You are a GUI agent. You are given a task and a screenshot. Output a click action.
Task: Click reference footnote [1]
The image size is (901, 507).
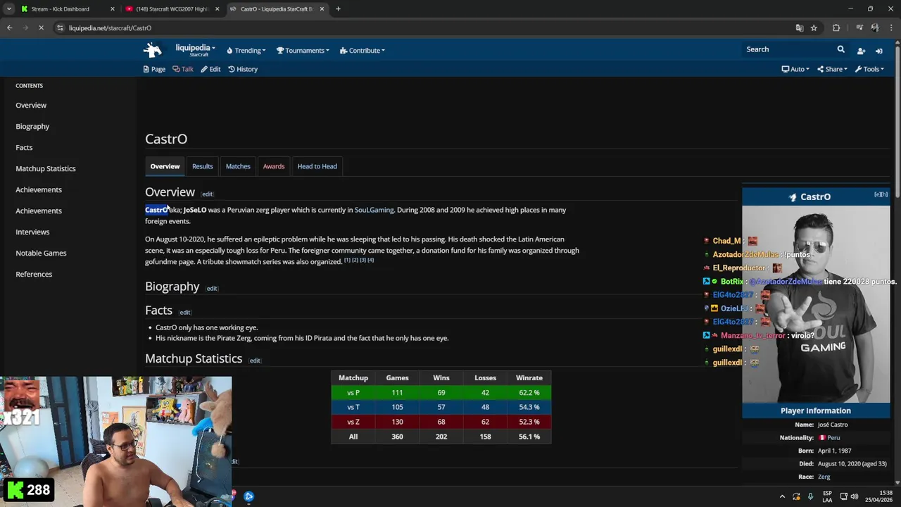[347, 260]
